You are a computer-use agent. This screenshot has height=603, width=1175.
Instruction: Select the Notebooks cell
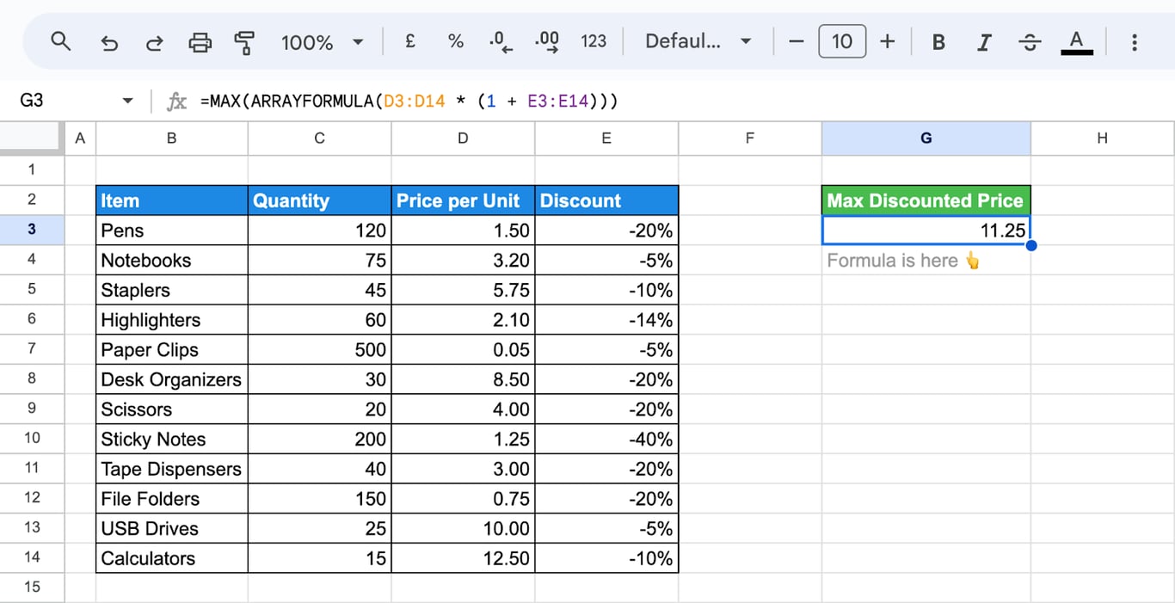(x=172, y=260)
